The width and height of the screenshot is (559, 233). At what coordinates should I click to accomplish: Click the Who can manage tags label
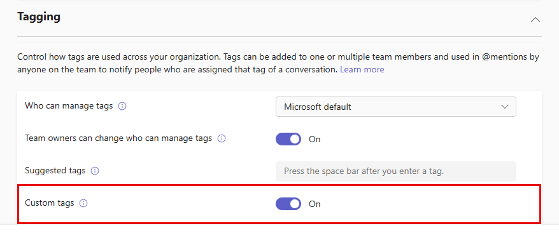coord(69,105)
